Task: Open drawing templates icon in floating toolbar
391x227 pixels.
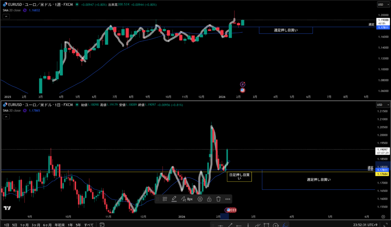Action: click(165, 199)
